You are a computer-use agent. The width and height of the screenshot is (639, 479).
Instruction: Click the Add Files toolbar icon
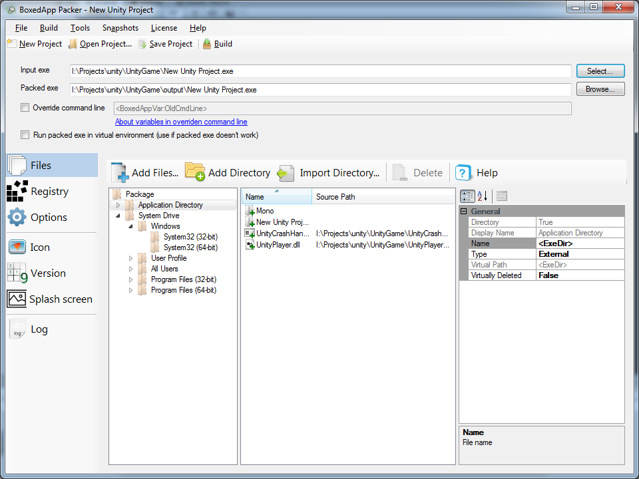pyautogui.click(x=120, y=172)
